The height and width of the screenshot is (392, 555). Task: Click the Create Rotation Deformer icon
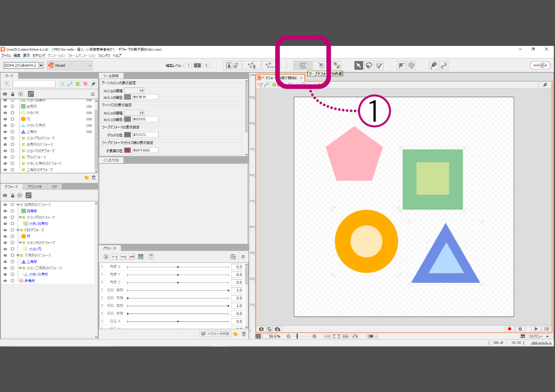tap(320, 65)
